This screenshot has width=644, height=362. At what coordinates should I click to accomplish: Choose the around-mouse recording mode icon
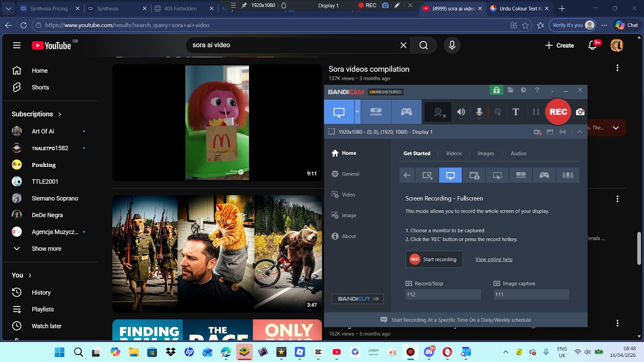click(497, 175)
